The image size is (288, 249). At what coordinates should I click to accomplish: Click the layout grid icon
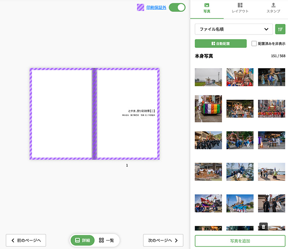click(x=240, y=5)
